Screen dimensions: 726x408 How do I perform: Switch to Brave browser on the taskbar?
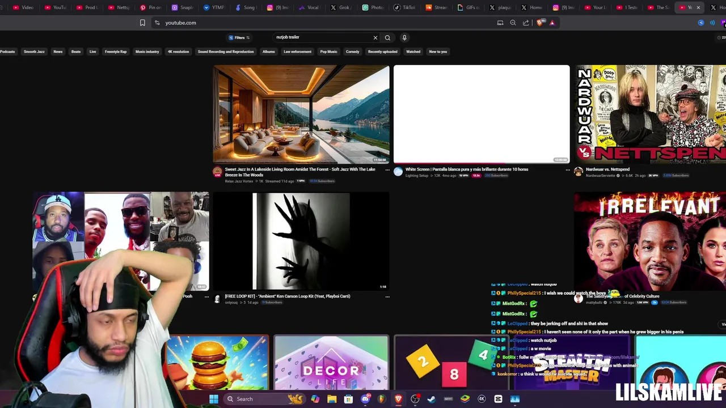click(x=398, y=399)
